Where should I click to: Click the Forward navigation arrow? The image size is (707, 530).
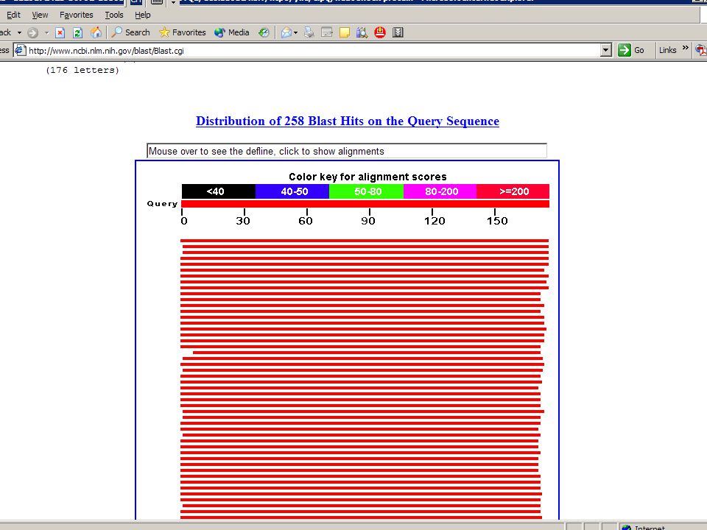[x=32, y=32]
